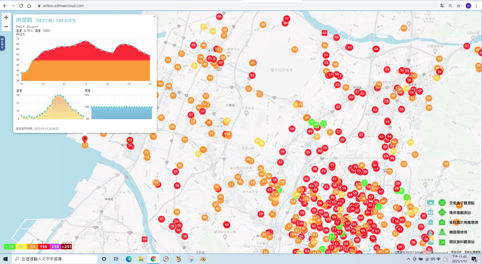Viewport: 482px width, 264px height.
Task: Zoom out the map with minus button
Action: (6, 26)
